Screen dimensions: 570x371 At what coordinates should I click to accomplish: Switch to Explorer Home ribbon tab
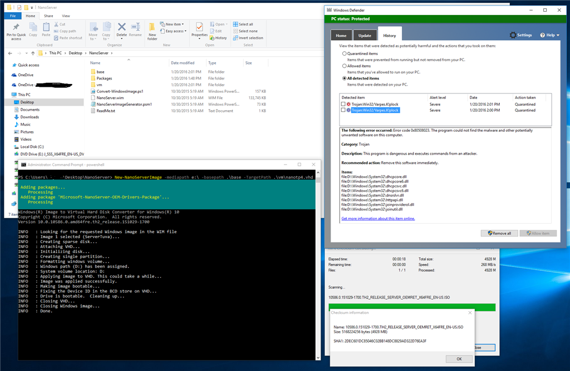(31, 16)
